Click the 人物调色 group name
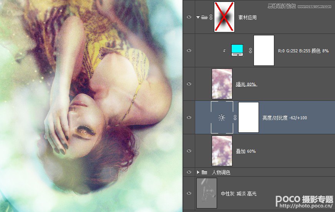335x212 pixels. tap(221, 172)
